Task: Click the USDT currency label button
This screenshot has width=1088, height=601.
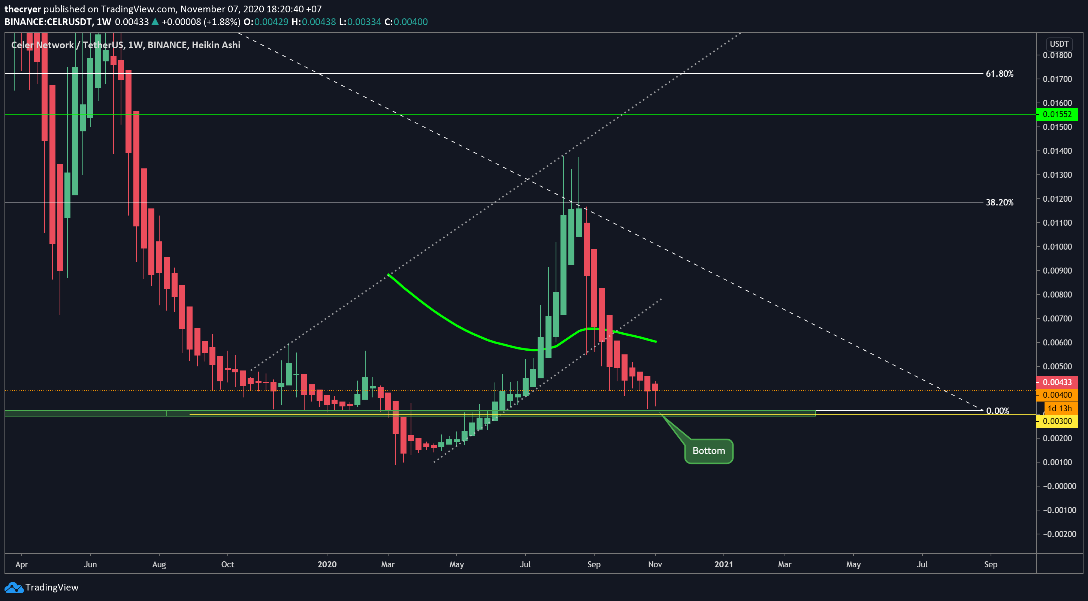Action: [x=1059, y=44]
